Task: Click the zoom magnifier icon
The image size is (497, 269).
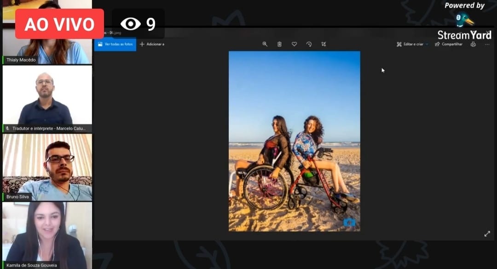Action: [265, 44]
